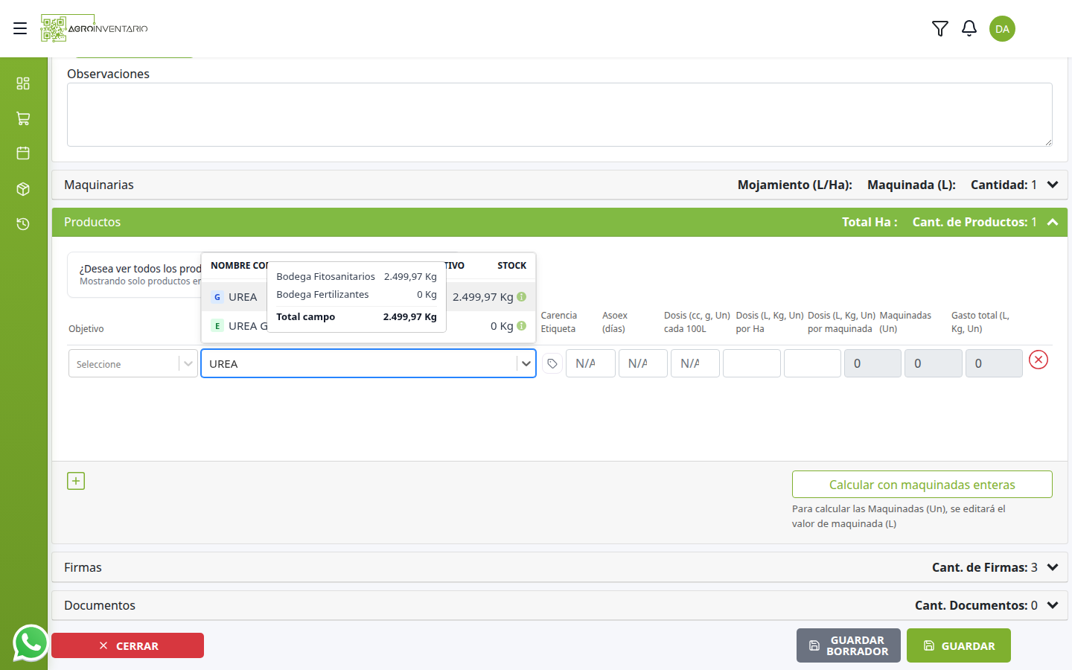Screen dimensions: 1072x670
Task: Open the calendar section in sidebar
Action: point(23,153)
